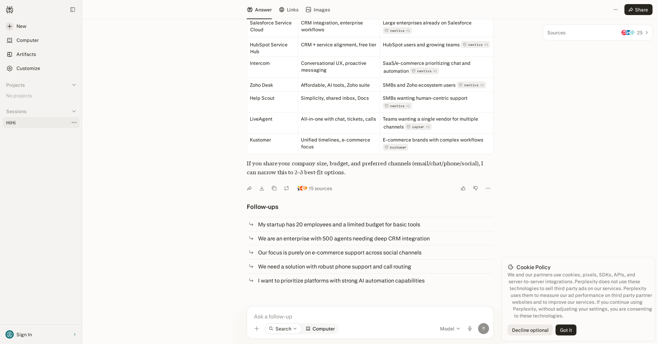
Task: Collapse the Projects section chevron
Action: (74, 85)
